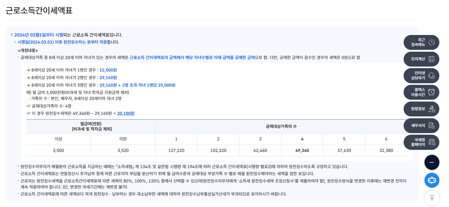Viewport: 449px width, 207px height.
Task: Select the tax amount 32,380
Action: [386, 150]
